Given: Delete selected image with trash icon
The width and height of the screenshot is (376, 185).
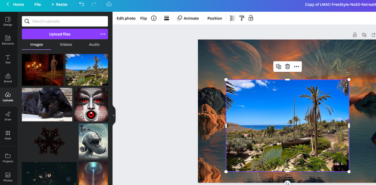Looking at the screenshot, I should 287,66.
